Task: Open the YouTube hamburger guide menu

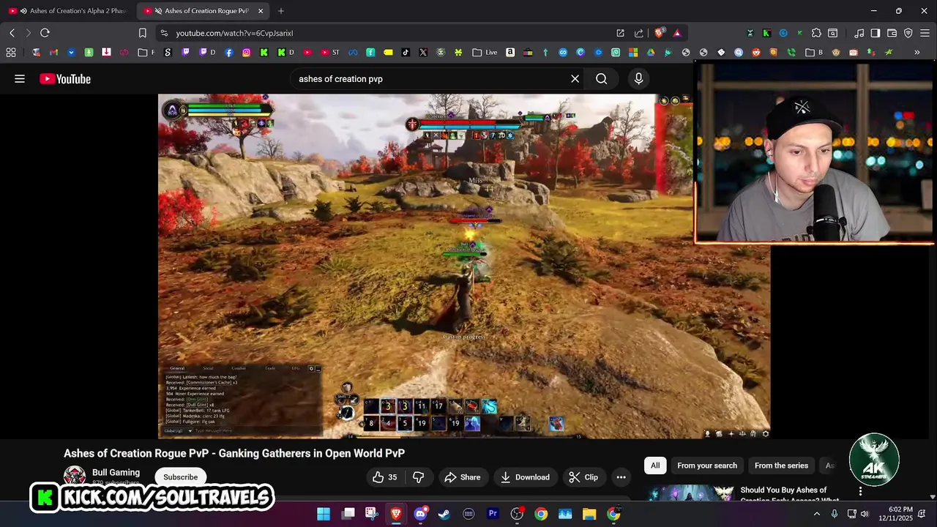Action: tap(20, 79)
